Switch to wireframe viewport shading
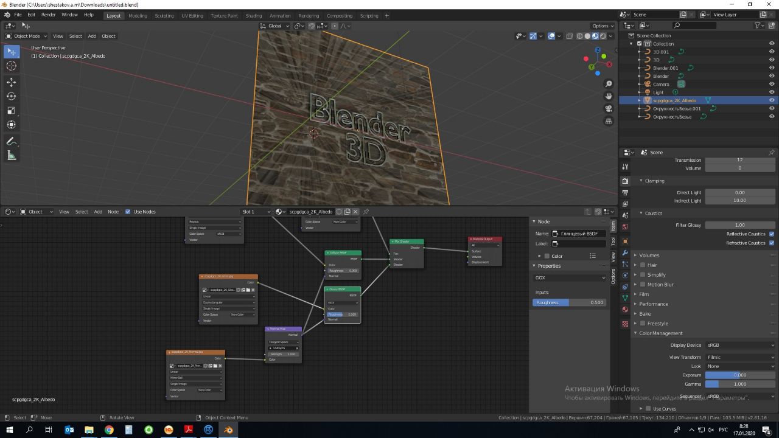 point(580,36)
